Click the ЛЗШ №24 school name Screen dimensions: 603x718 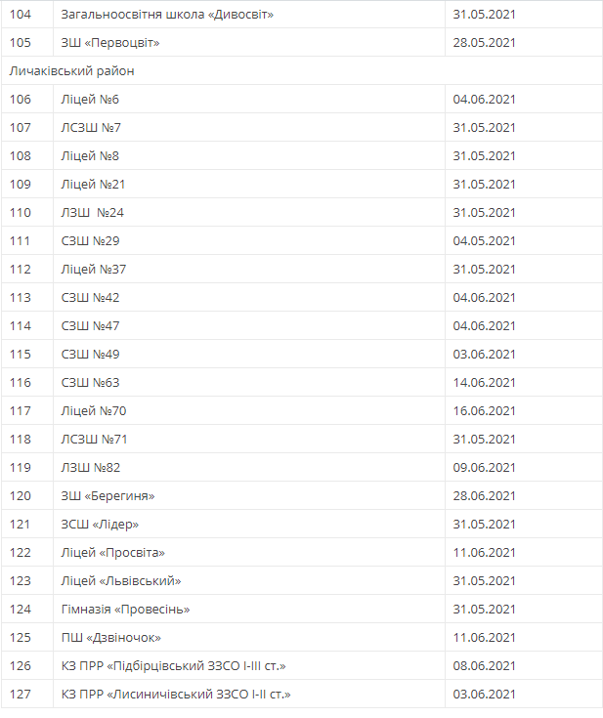pyautogui.click(x=92, y=213)
